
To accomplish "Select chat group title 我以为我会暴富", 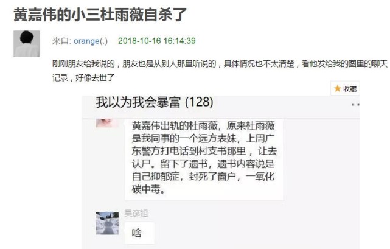I will point(138,102).
